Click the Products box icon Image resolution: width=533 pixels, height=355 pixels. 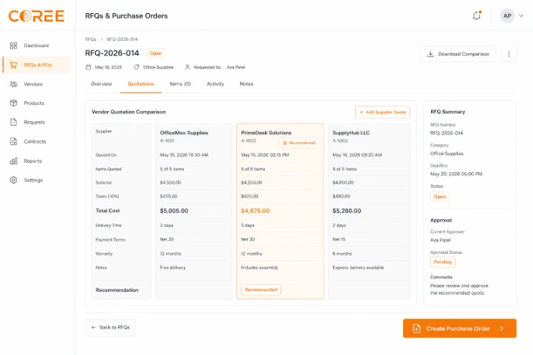click(x=13, y=103)
